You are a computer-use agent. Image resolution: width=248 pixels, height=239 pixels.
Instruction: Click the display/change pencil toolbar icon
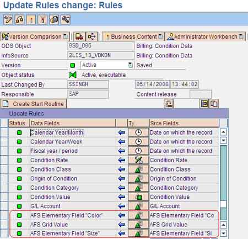(x=8, y=19)
